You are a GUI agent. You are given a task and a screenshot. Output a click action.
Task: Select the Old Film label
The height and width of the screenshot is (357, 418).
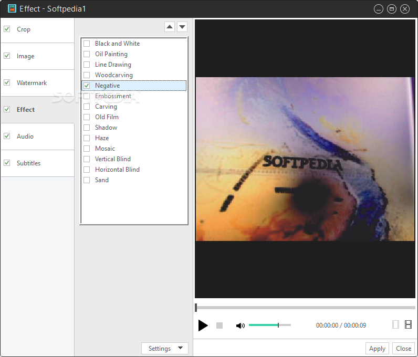(x=107, y=117)
